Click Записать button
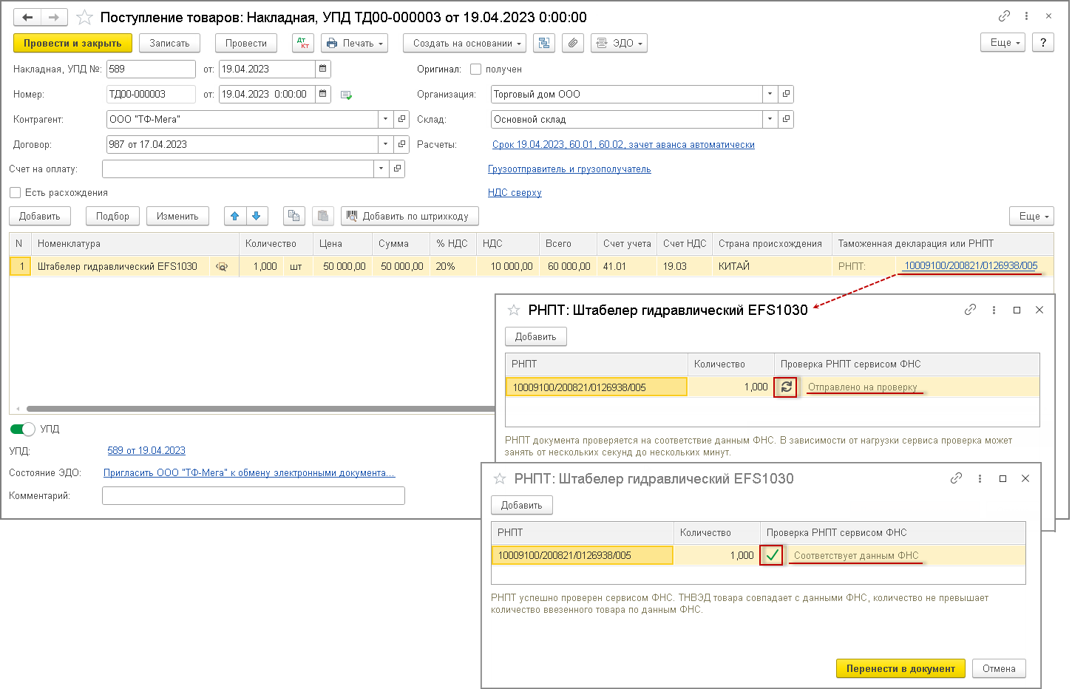Screen dimensions: 1072x689 (169, 43)
